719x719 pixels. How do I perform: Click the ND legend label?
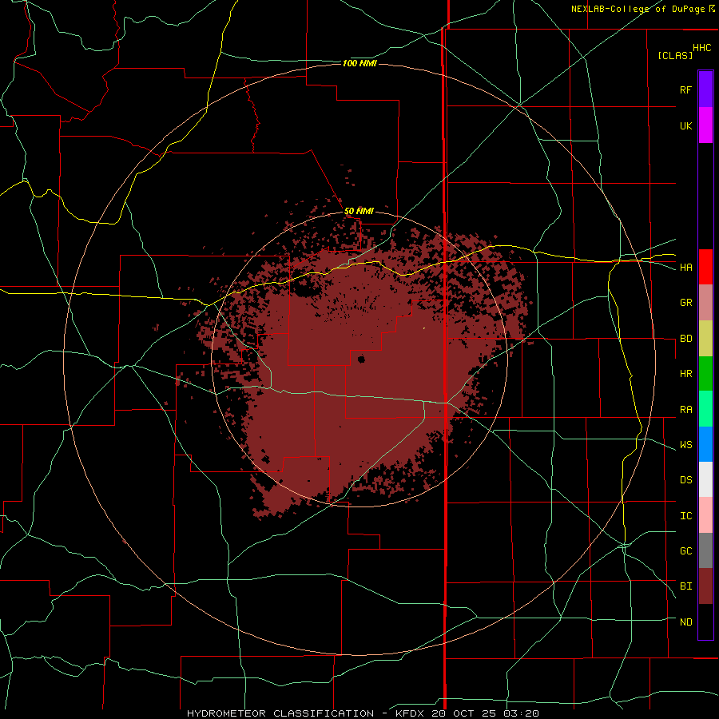(685, 622)
